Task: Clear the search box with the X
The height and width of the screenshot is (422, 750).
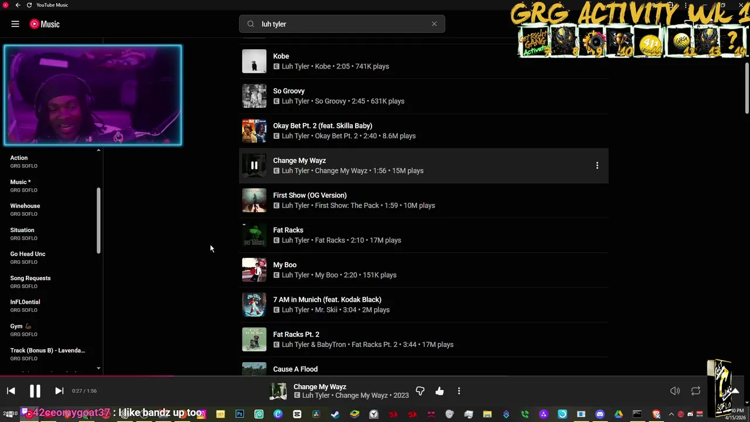Action: [x=434, y=24]
